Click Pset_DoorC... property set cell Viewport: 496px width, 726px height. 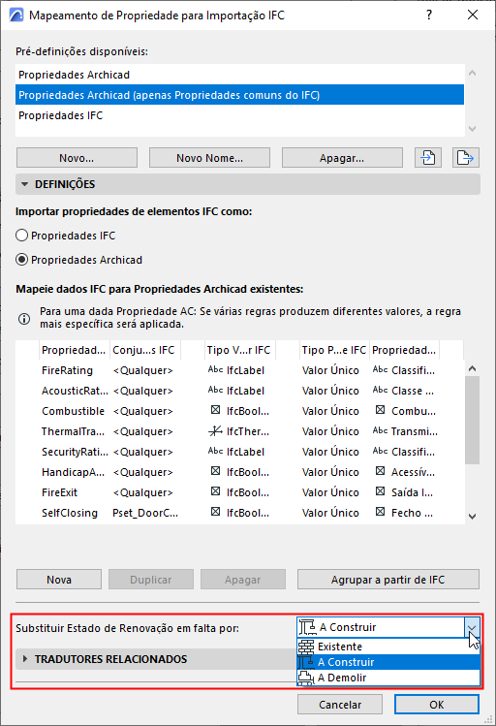144,513
